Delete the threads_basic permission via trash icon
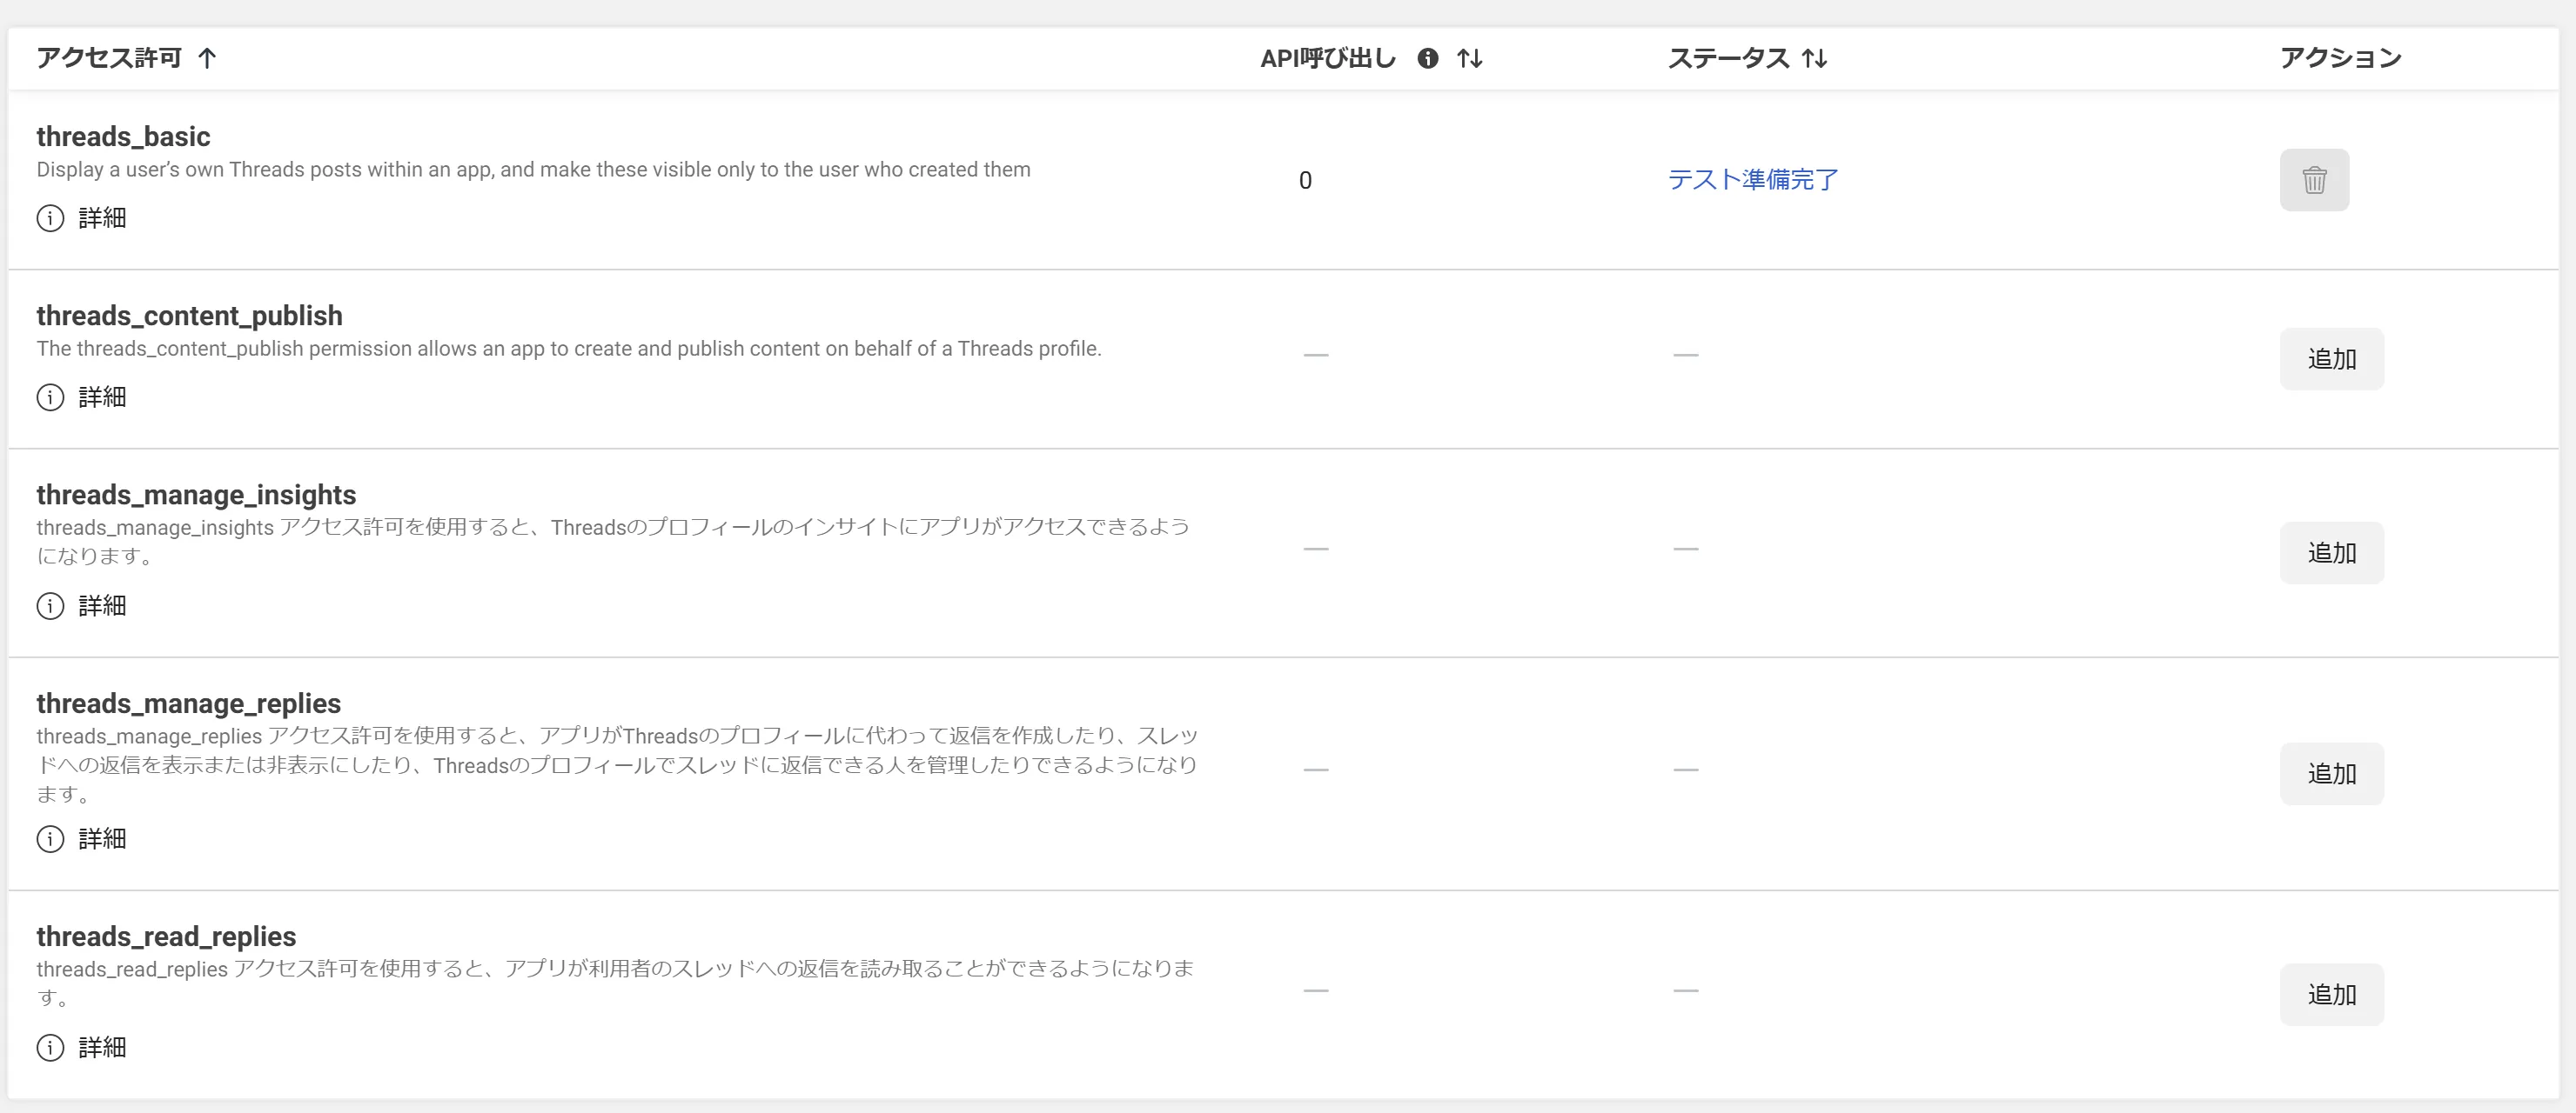The image size is (2576, 1113). point(2315,180)
